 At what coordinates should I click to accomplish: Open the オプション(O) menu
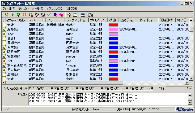(x=54, y=9)
